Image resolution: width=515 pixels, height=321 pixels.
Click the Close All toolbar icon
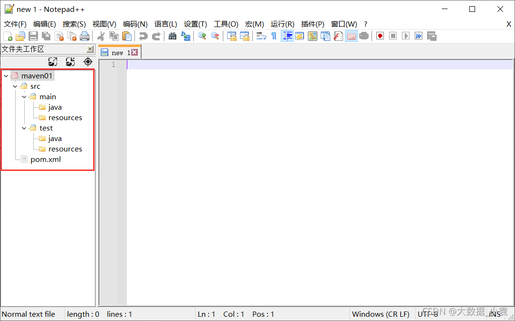coord(72,36)
